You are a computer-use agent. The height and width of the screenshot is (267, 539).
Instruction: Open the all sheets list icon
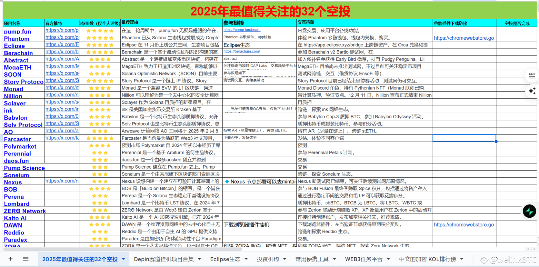coord(26,259)
